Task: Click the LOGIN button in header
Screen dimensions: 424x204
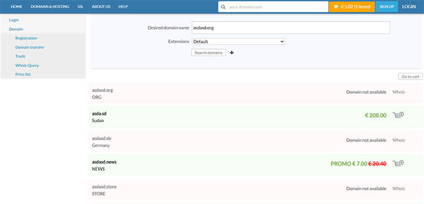Action: (409, 7)
